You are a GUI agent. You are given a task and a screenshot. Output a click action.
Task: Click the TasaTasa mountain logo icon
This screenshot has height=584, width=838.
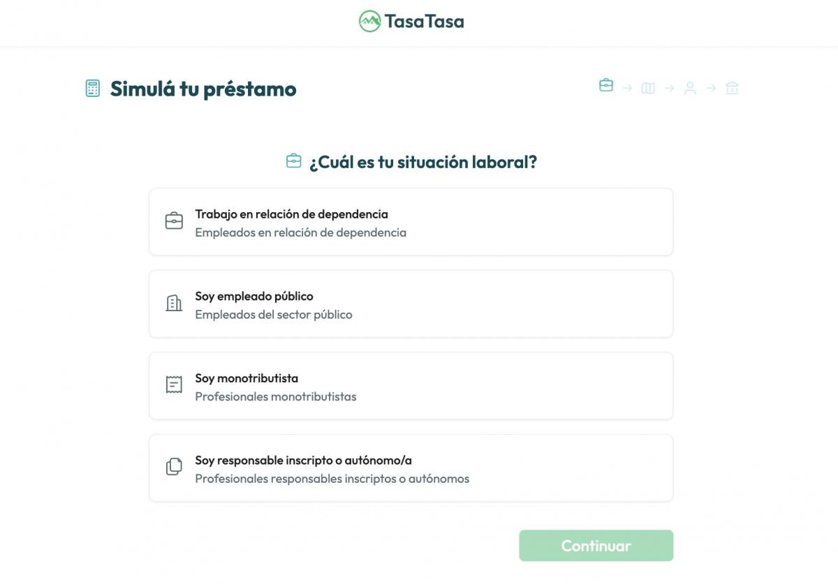pyautogui.click(x=371, y=22)
